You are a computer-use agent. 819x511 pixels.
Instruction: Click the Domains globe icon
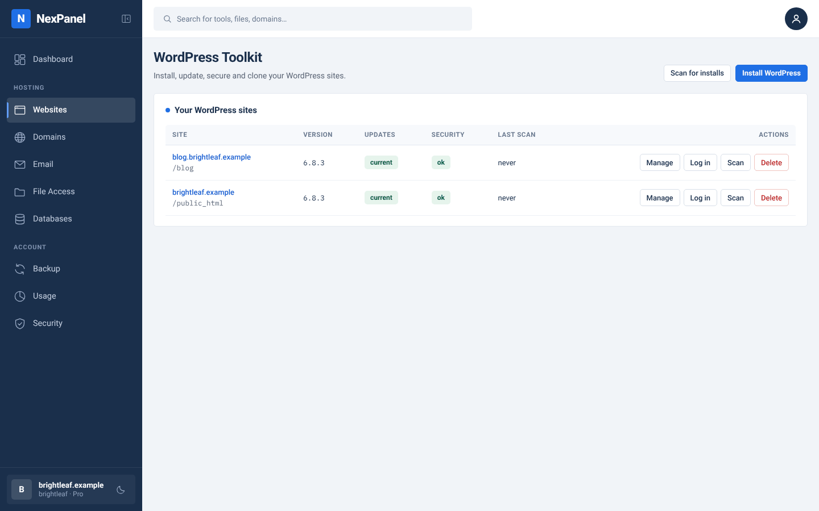pyautogui.click(x=20, y=137)
